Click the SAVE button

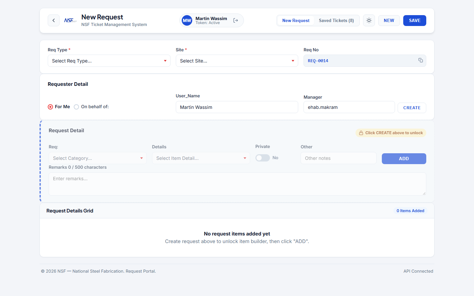click(415, 20)
